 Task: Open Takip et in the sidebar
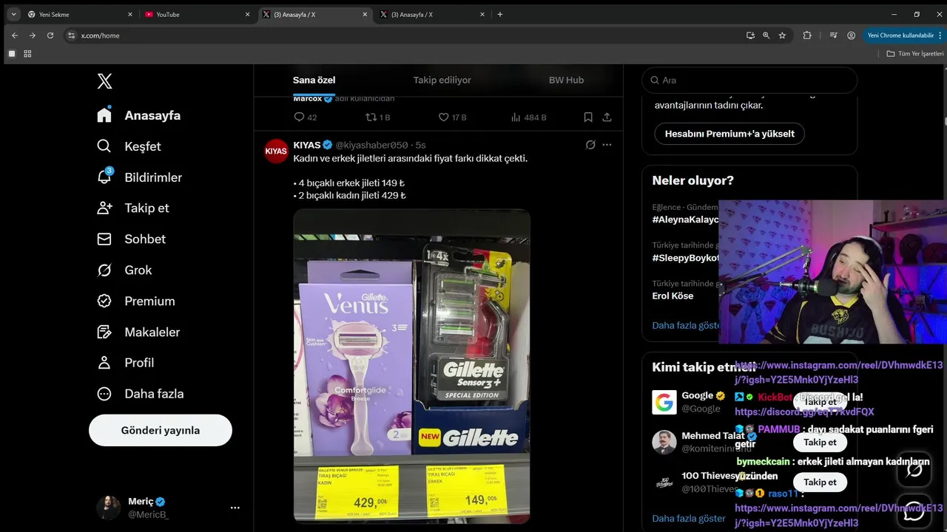click(133, 208)
